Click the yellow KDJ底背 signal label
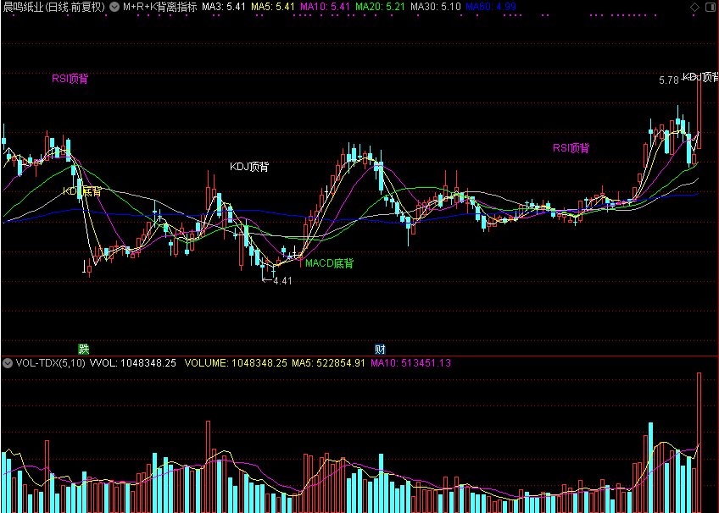Viewport: 719px width, 513px height. [82, 191]
